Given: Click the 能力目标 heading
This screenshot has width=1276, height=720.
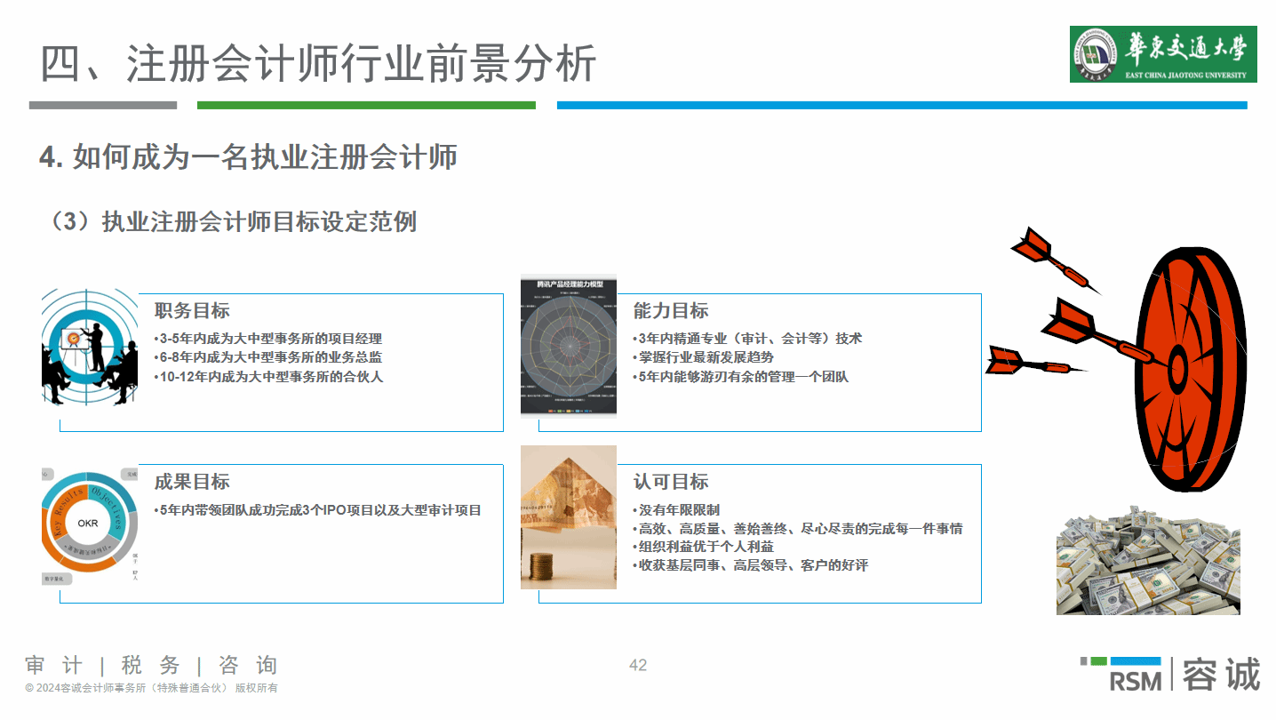Looking at the screenshot, I should [x=671, y=310].
